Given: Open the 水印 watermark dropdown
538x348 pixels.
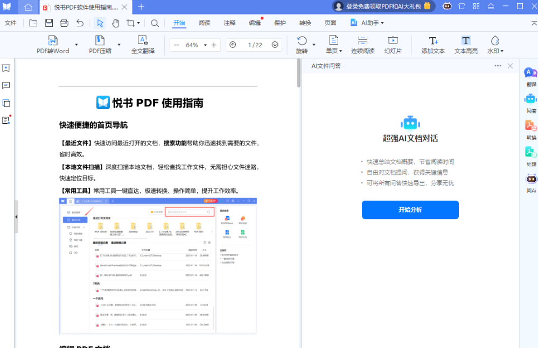Looking at the screenshot, I should click(x=495, y=45).
